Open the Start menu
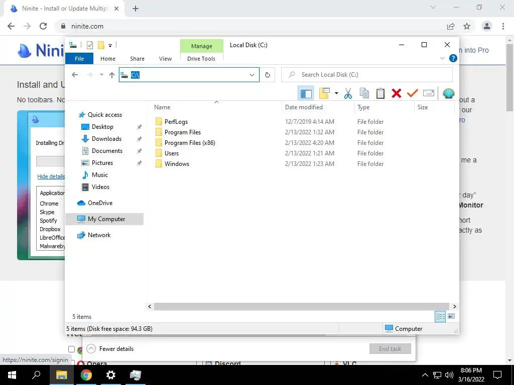The width and height of the screenshot is (514, 385). [12, 375]
